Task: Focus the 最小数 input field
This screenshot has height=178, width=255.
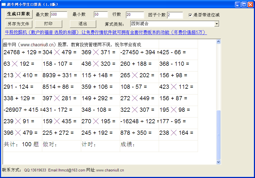Action: [x=101, y=15]
